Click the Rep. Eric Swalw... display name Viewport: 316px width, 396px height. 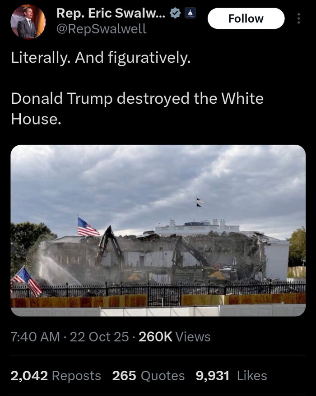pos(111,13)
